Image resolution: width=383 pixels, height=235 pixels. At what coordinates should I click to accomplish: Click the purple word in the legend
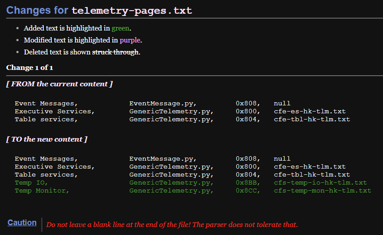point(130,40)
